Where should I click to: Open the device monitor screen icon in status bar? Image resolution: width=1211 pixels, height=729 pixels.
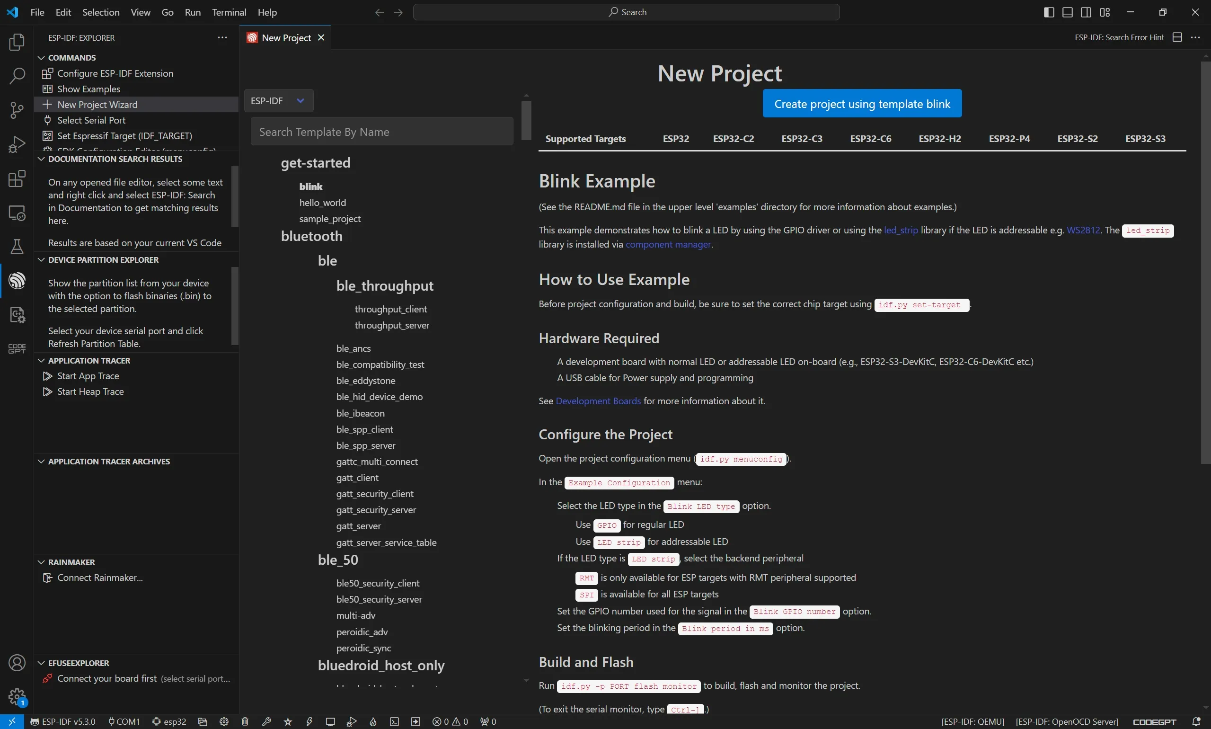tap(330, 721)
